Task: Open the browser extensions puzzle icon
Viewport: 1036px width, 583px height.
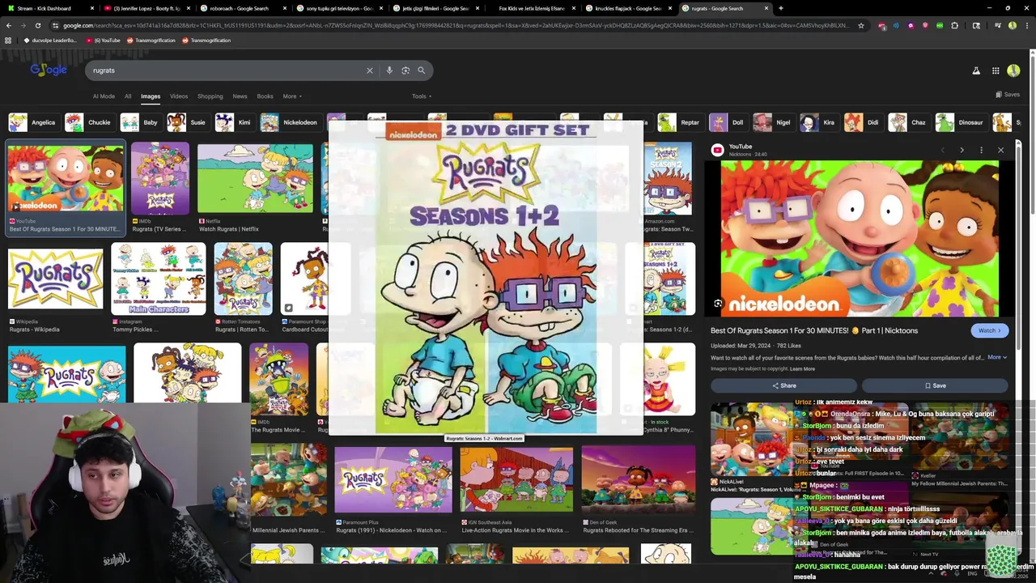Action: tap(954, 25)
